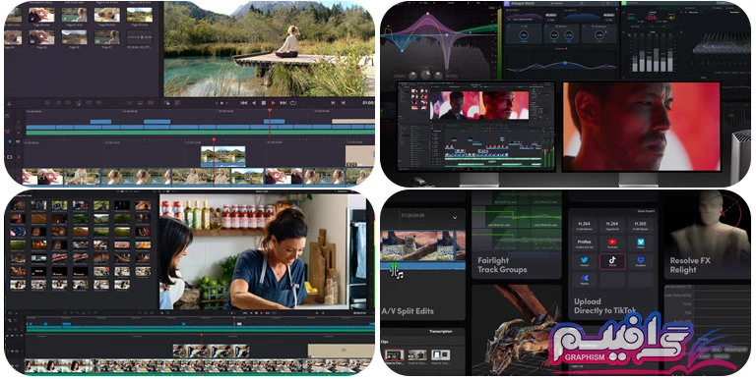Select beige clip on kitchen lower timeline
The image size is (756, 379).
pos(342,351)
